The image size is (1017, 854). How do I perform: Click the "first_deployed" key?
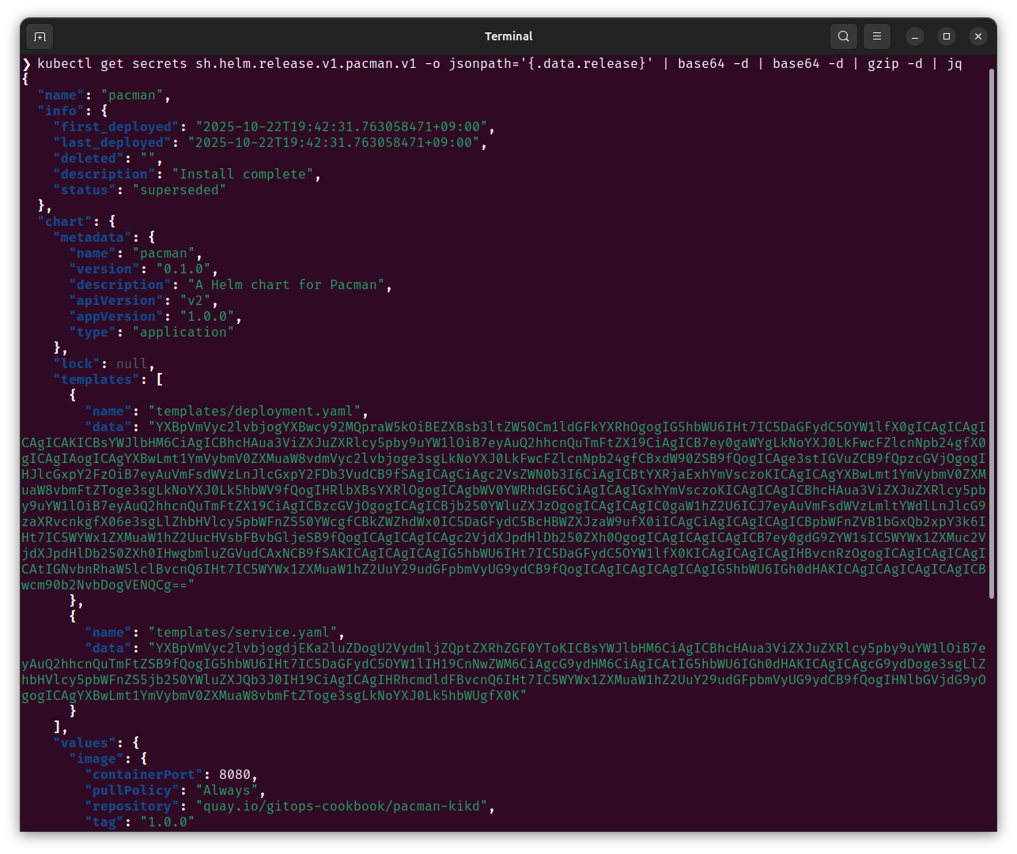tap(116, 126)
